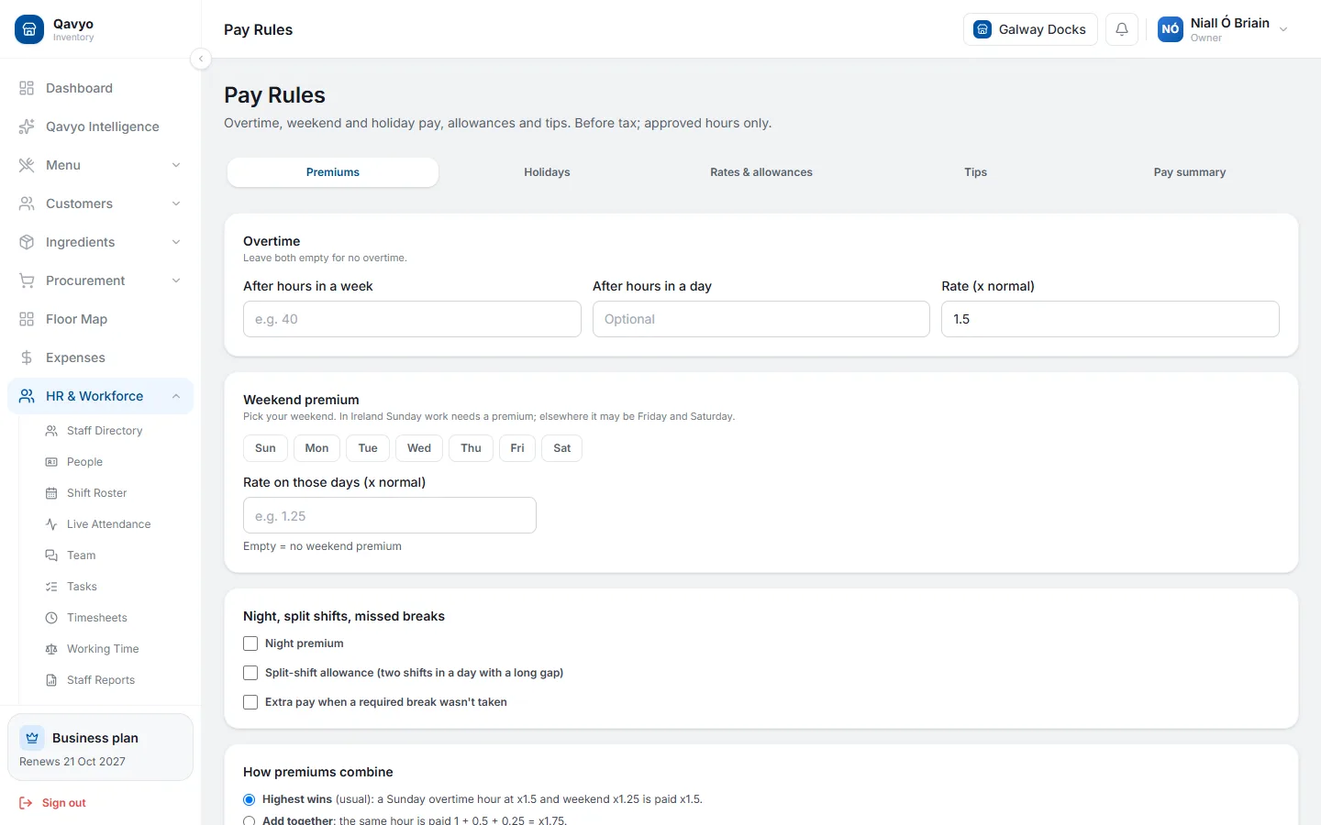The width and height of the screenshot is (1321, 825).
Task: Click the weekend Rate on those days field
Action: [390, 515]
